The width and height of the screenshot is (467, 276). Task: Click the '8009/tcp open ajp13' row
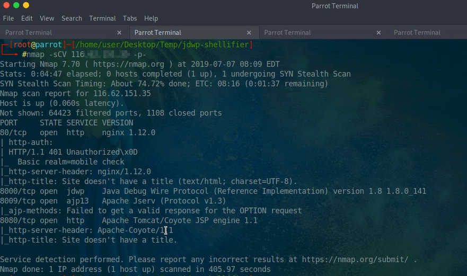[x=113, y=201]
